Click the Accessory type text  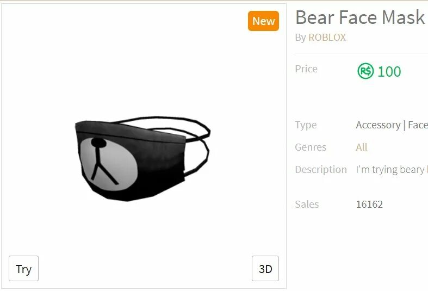pos(378,125)
